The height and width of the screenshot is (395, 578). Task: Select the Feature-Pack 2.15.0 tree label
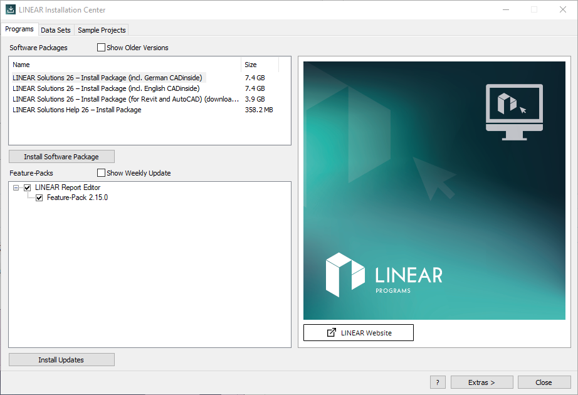point(77,197)
